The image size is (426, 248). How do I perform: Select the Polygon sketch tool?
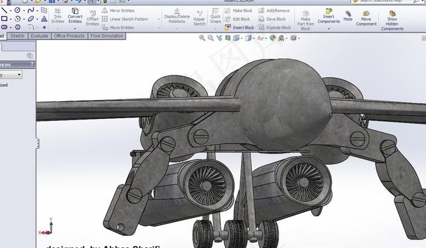[x=18, y=27]
